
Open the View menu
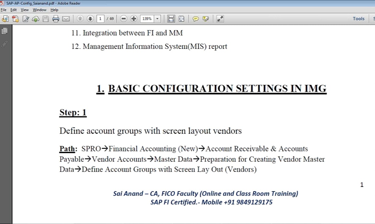[x=25, y=10]
